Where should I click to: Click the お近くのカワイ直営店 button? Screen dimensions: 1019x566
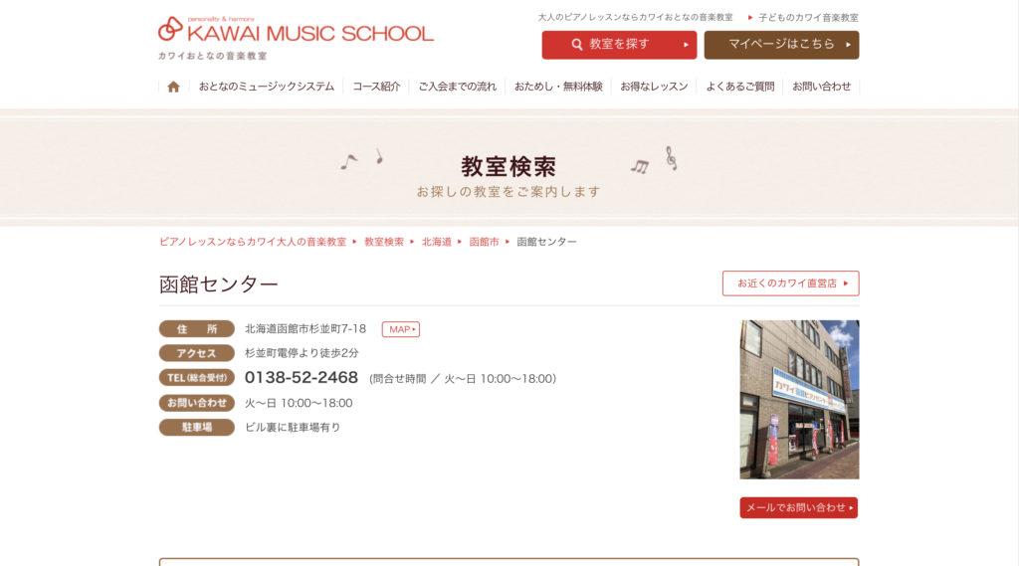point(790,283)
